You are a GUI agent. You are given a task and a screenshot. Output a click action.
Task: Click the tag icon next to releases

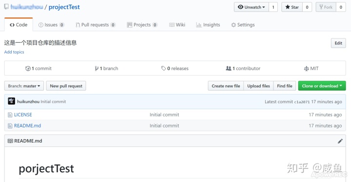(x=163, y=69)
